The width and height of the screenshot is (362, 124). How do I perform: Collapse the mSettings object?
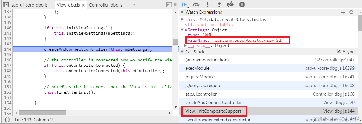(182, 30)
